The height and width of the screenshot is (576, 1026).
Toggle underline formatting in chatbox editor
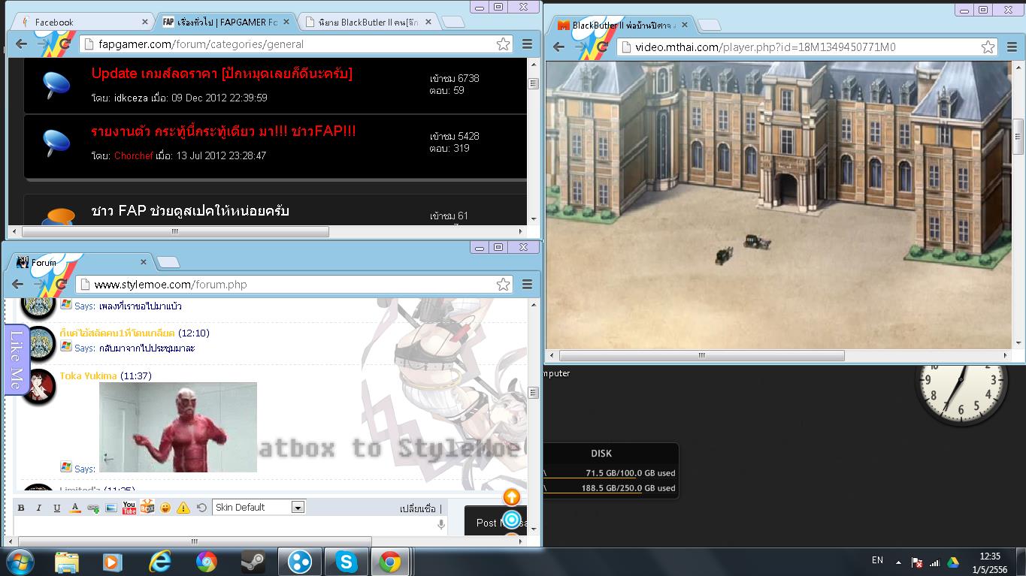57,508
